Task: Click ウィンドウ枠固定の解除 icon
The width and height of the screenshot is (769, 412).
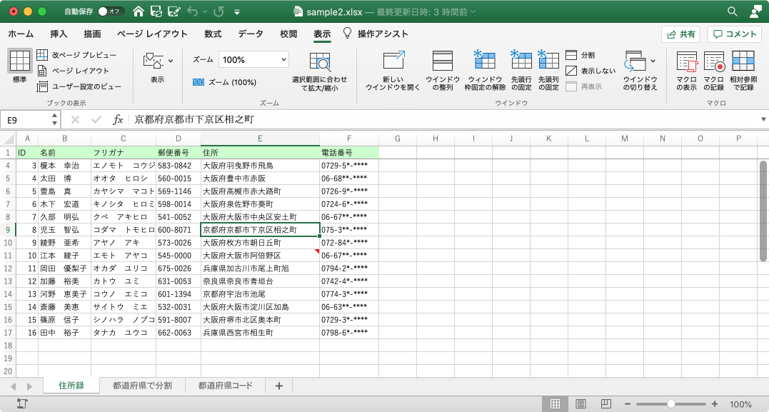Action: point(484,60)
